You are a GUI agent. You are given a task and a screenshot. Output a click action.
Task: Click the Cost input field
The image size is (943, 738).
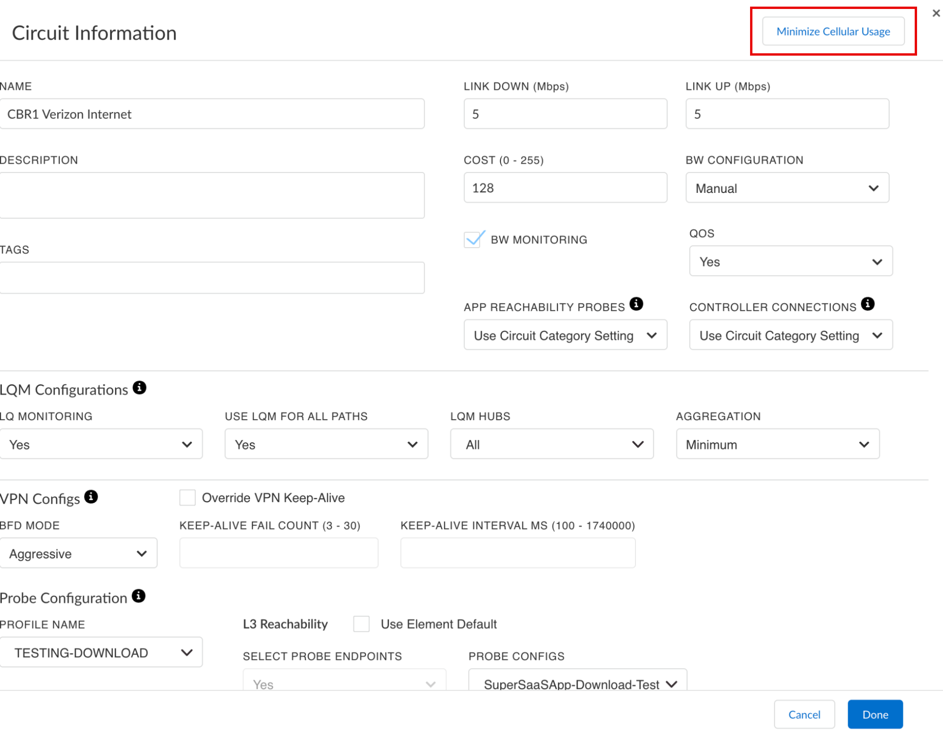coord(565,188)
